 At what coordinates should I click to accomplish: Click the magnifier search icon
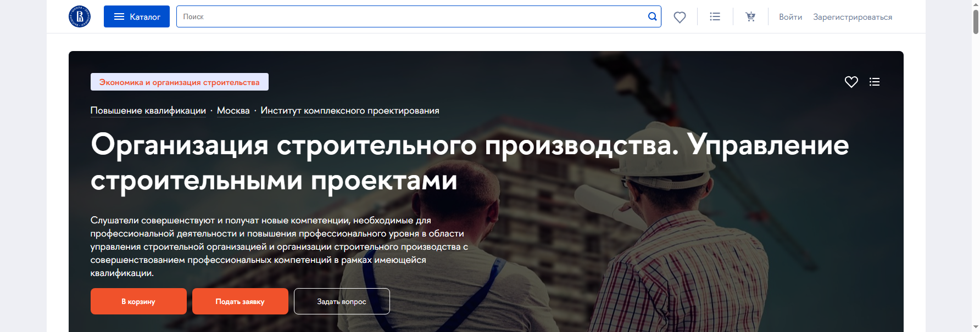(653, 16)
